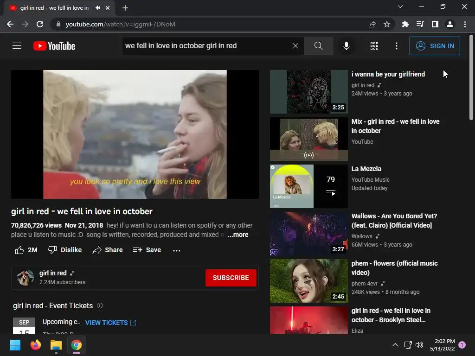This screenshot has width=475, height=356.
Task: Open the YouTube hamburger guide menu
Action: [17, 46]
